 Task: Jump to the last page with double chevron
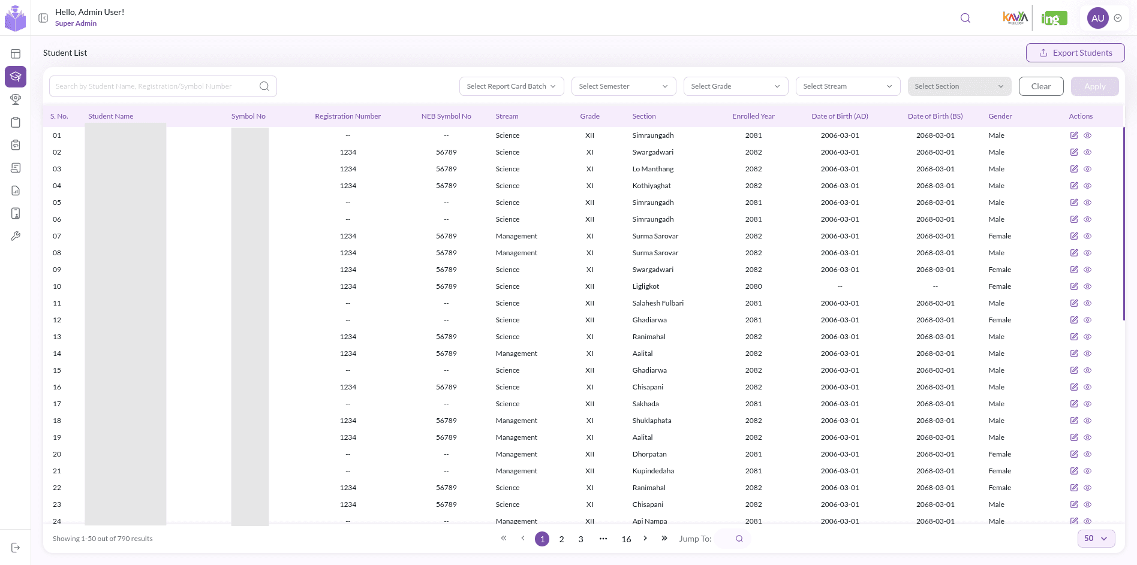664,538
